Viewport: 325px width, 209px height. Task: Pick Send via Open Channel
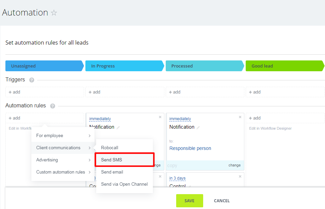tap(125, 184)
